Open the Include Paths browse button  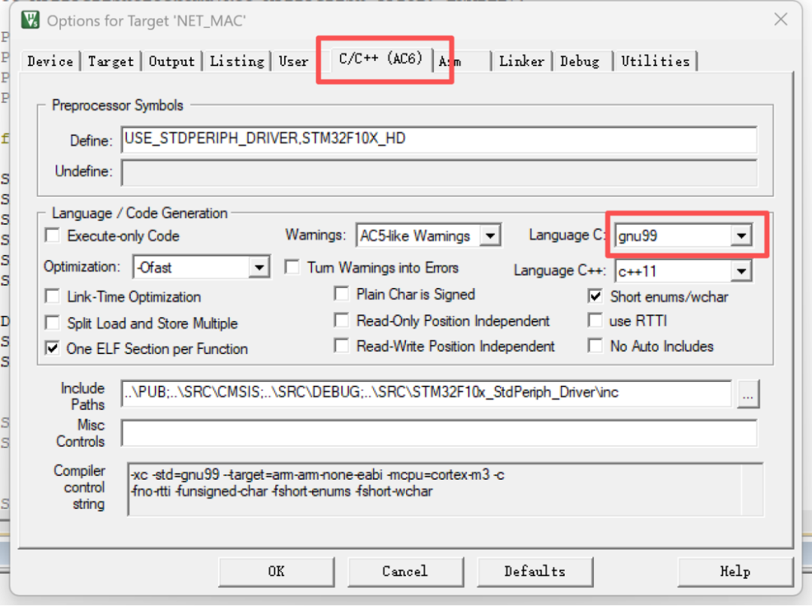click(x=748, y=394)
